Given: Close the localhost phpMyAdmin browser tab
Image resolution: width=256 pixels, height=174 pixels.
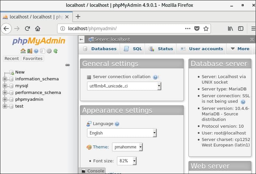Looking at the screenshot, I should pos(67,17).
